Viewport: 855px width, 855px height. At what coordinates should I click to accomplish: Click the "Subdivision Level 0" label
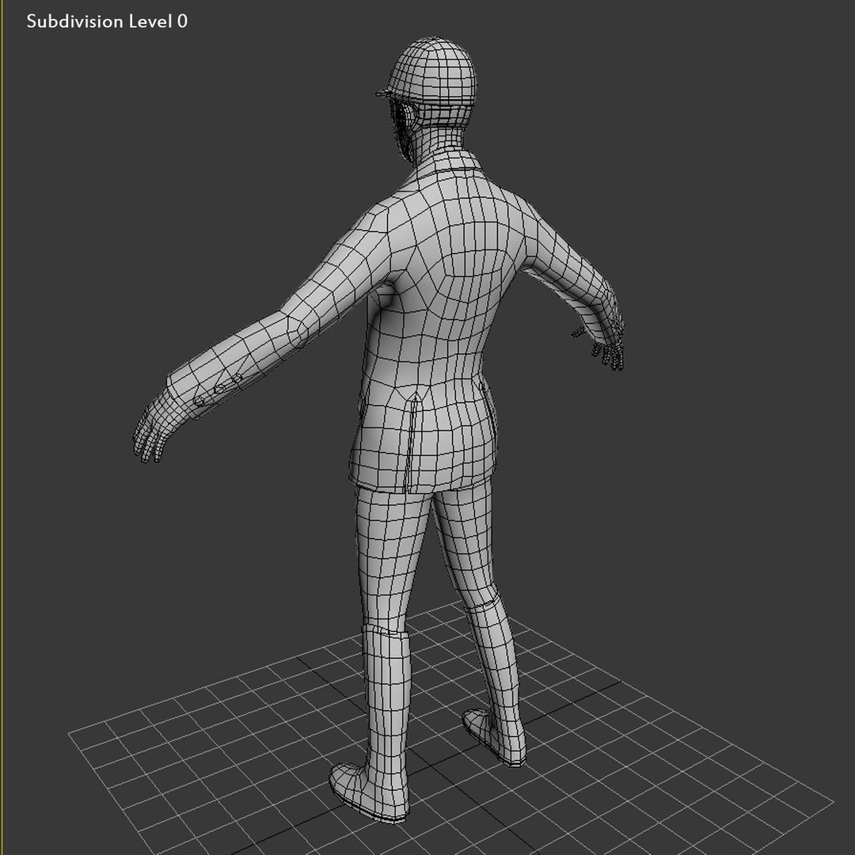pos(107,21)
